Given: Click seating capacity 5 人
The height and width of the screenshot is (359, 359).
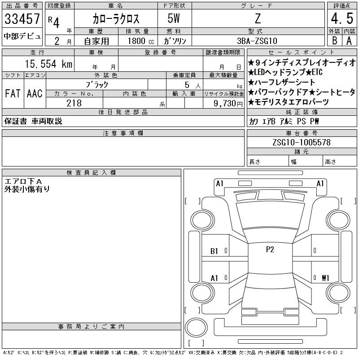Looking at the screenshot, I should click(x=193, y=85).
